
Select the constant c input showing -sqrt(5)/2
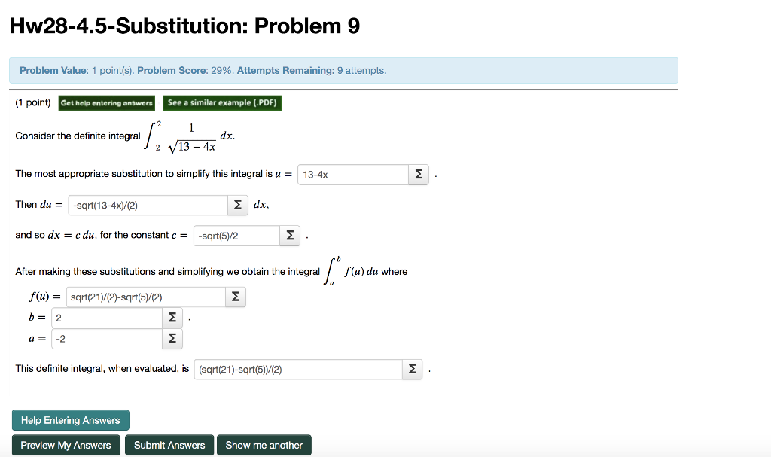tap(236, 235)
